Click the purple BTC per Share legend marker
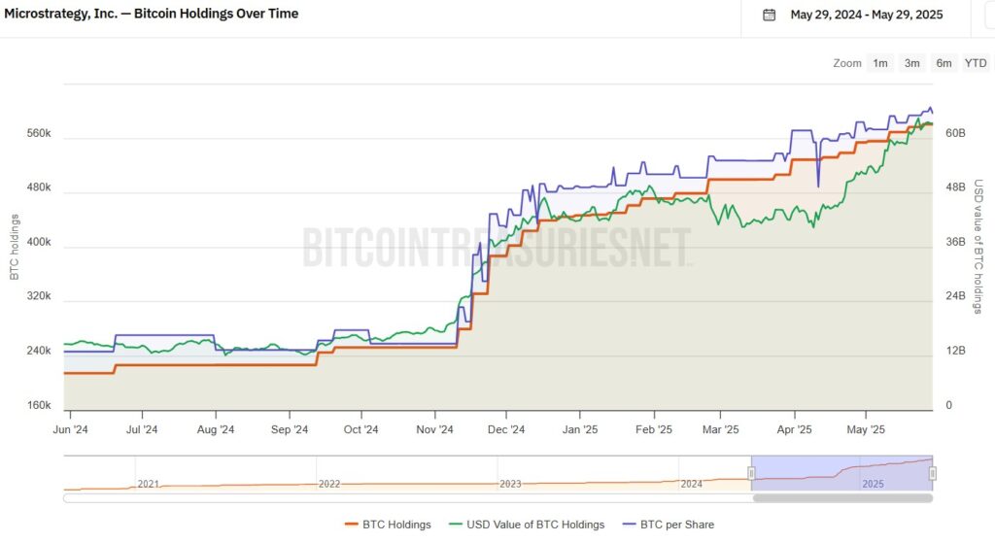 (629, 525)
